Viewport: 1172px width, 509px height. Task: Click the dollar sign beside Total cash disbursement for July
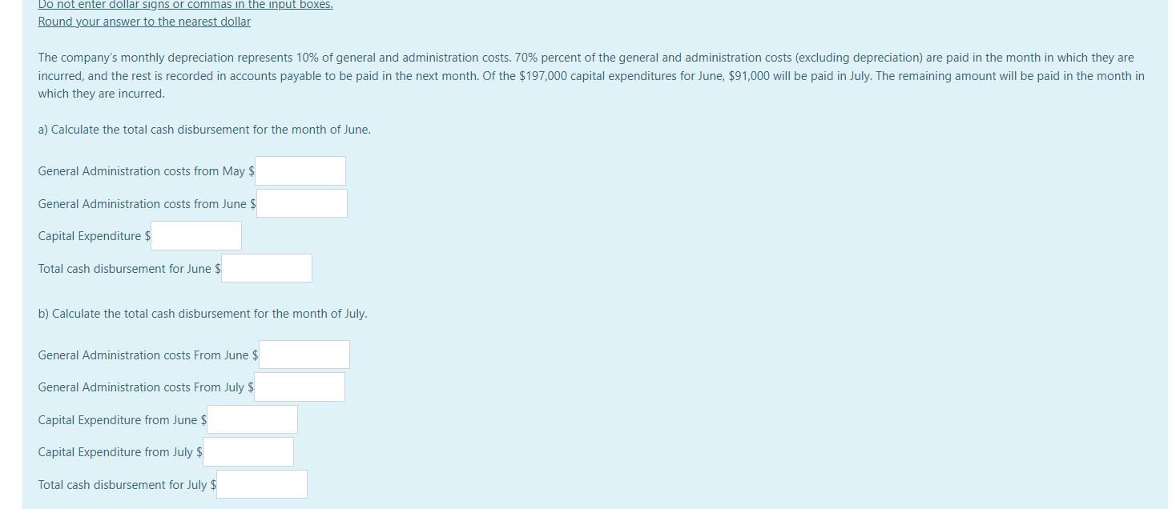212,484
